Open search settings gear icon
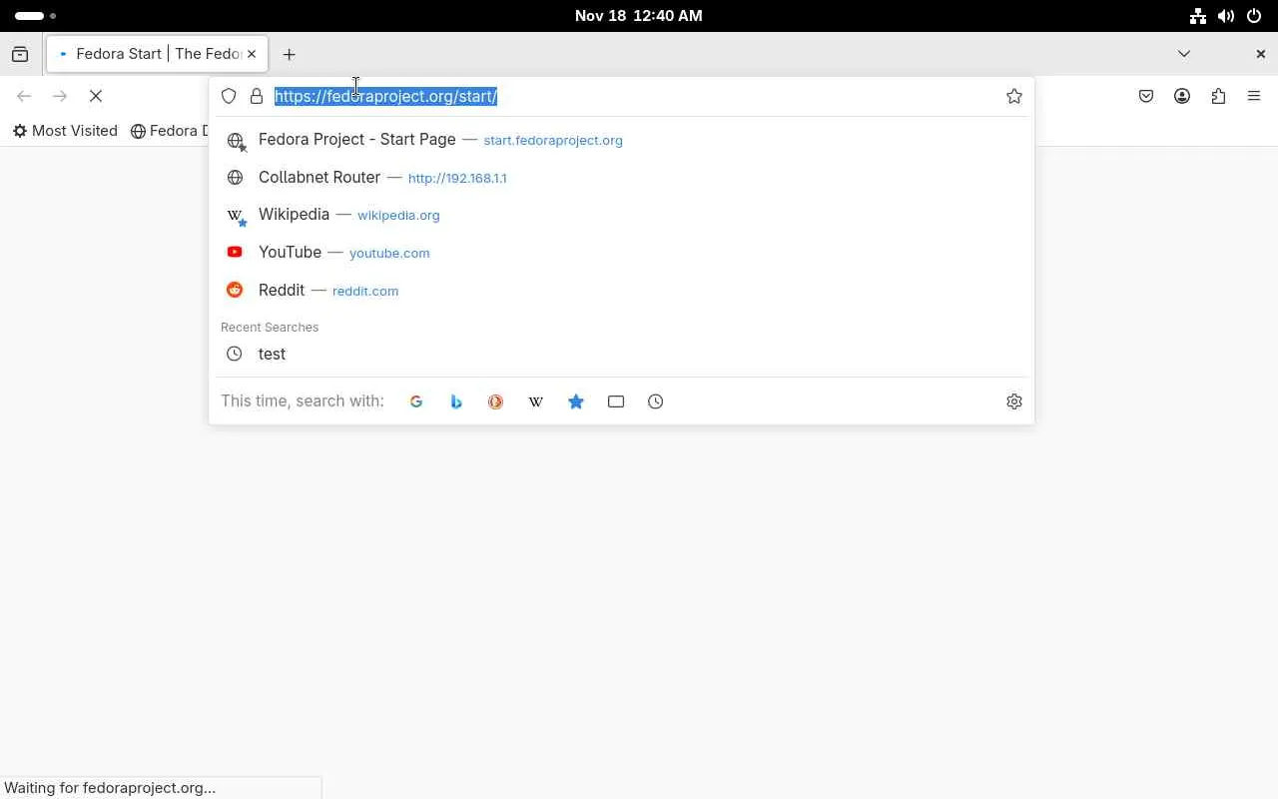This screenshot has height=799, width=1278. pos(1014,401)
